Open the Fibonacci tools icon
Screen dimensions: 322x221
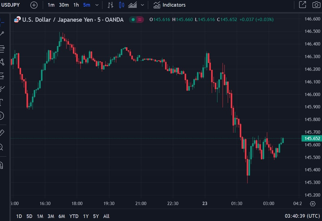coord(2,49)
